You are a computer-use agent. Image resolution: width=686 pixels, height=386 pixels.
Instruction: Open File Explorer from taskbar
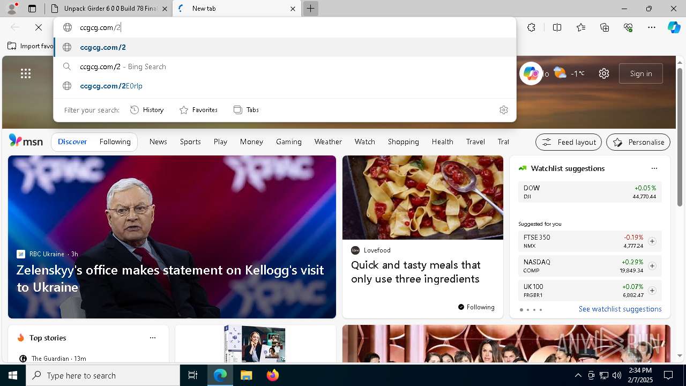tap(246, 375)
